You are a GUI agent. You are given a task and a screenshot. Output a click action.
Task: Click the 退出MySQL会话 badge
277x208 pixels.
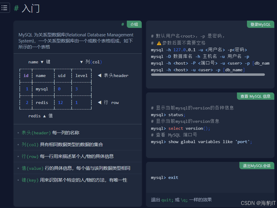(257, 166)
